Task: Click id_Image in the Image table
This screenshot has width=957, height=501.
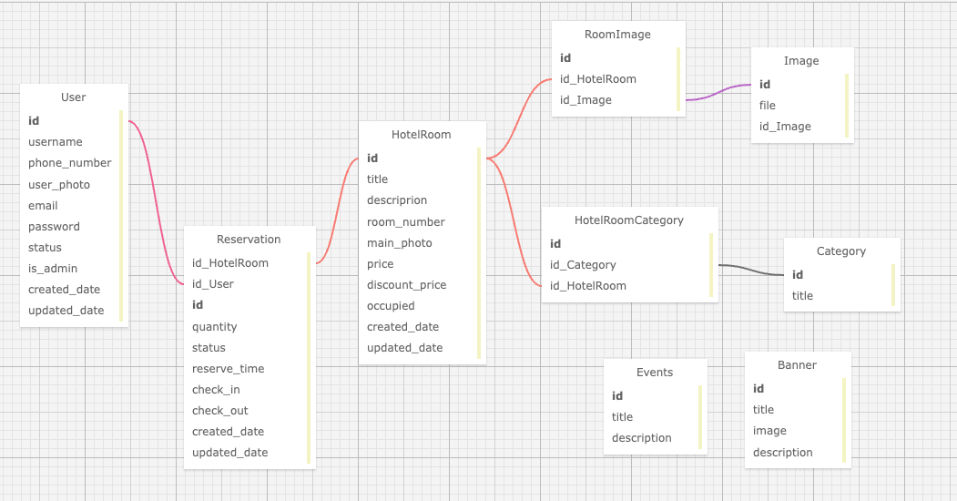Action: point(785,127)
